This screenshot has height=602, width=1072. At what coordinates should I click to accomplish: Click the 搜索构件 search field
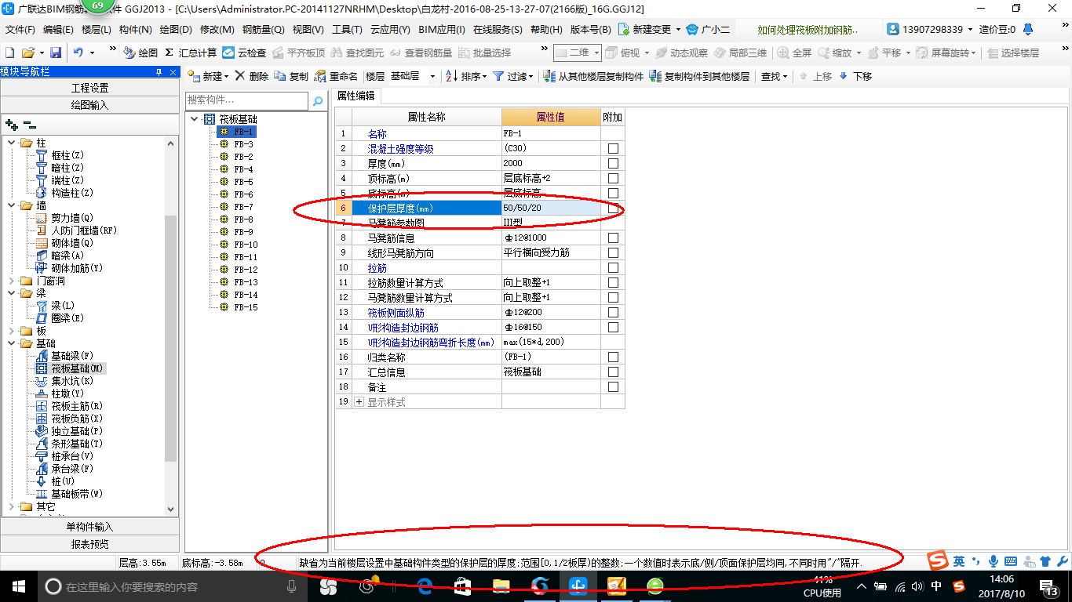click(x=246, y=101)
